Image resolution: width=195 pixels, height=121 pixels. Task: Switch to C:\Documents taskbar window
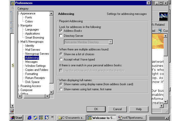tap(71, 118)
